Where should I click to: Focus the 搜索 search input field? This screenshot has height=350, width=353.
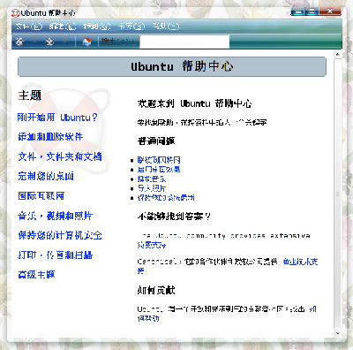point(184,42)
